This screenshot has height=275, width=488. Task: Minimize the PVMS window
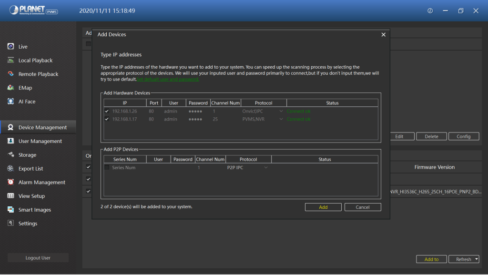pos(446,10)
